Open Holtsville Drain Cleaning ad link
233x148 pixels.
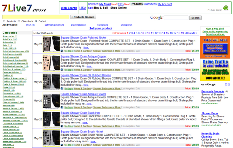coord(210,135)
